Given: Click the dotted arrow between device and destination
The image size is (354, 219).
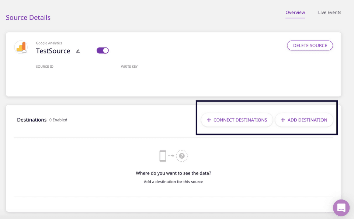Looking at the screenshot, I should pos(171,156).
